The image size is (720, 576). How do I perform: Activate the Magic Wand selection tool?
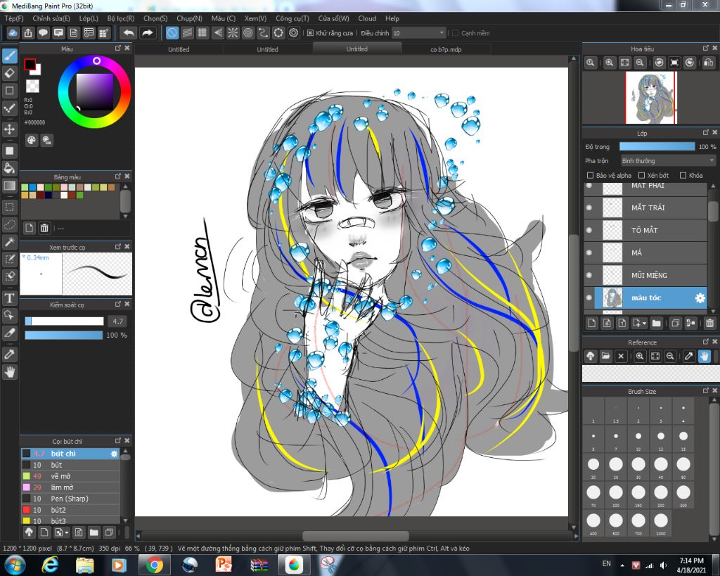pyautogui.click(x=10, y=242)
